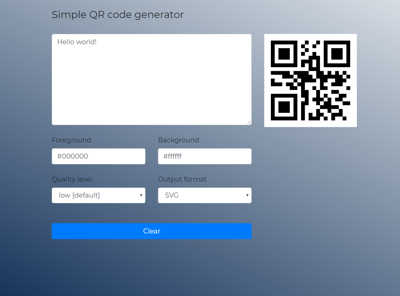Click the Foreground label
Viewport: 400px width, 296px height.
(71, 140)
